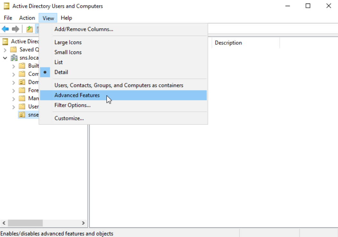Choose Customize menu entry
The width and height of the screenshot is (338, 237).
click(123, 118)
